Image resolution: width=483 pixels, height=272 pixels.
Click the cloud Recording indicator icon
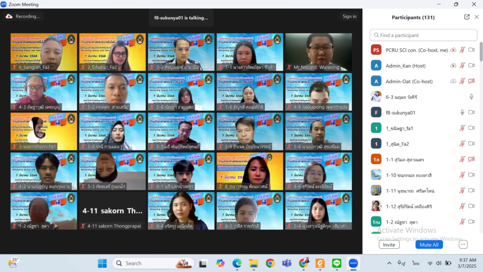click(9, 16)
